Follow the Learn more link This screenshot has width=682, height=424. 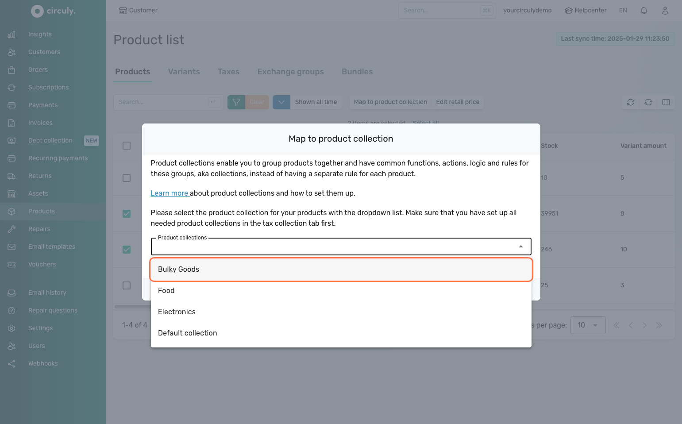pyautogui.click(x=170, y=193)
